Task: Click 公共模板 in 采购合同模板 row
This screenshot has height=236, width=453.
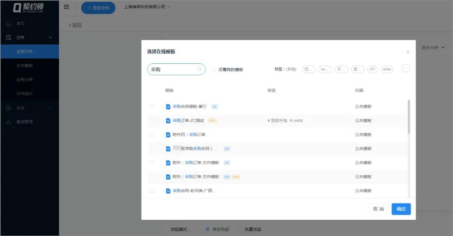Action: coord(363,107)
